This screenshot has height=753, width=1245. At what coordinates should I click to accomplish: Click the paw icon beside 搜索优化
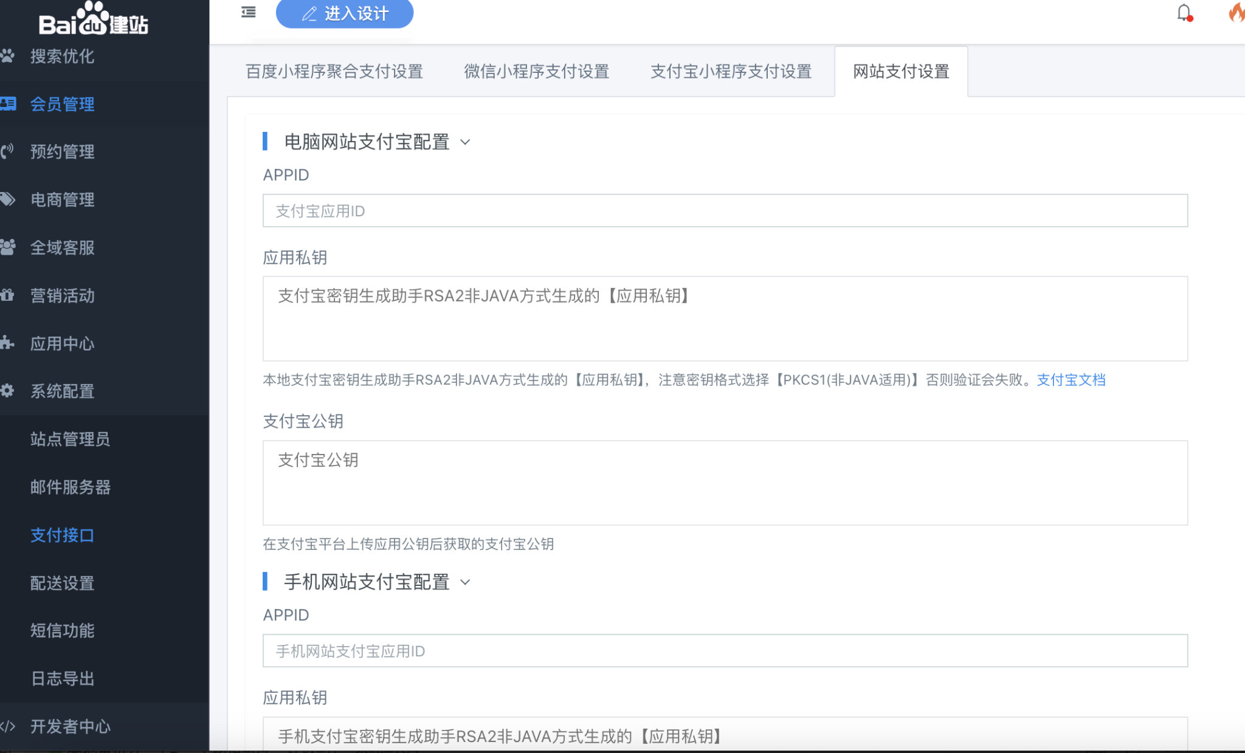coord(7,56)
